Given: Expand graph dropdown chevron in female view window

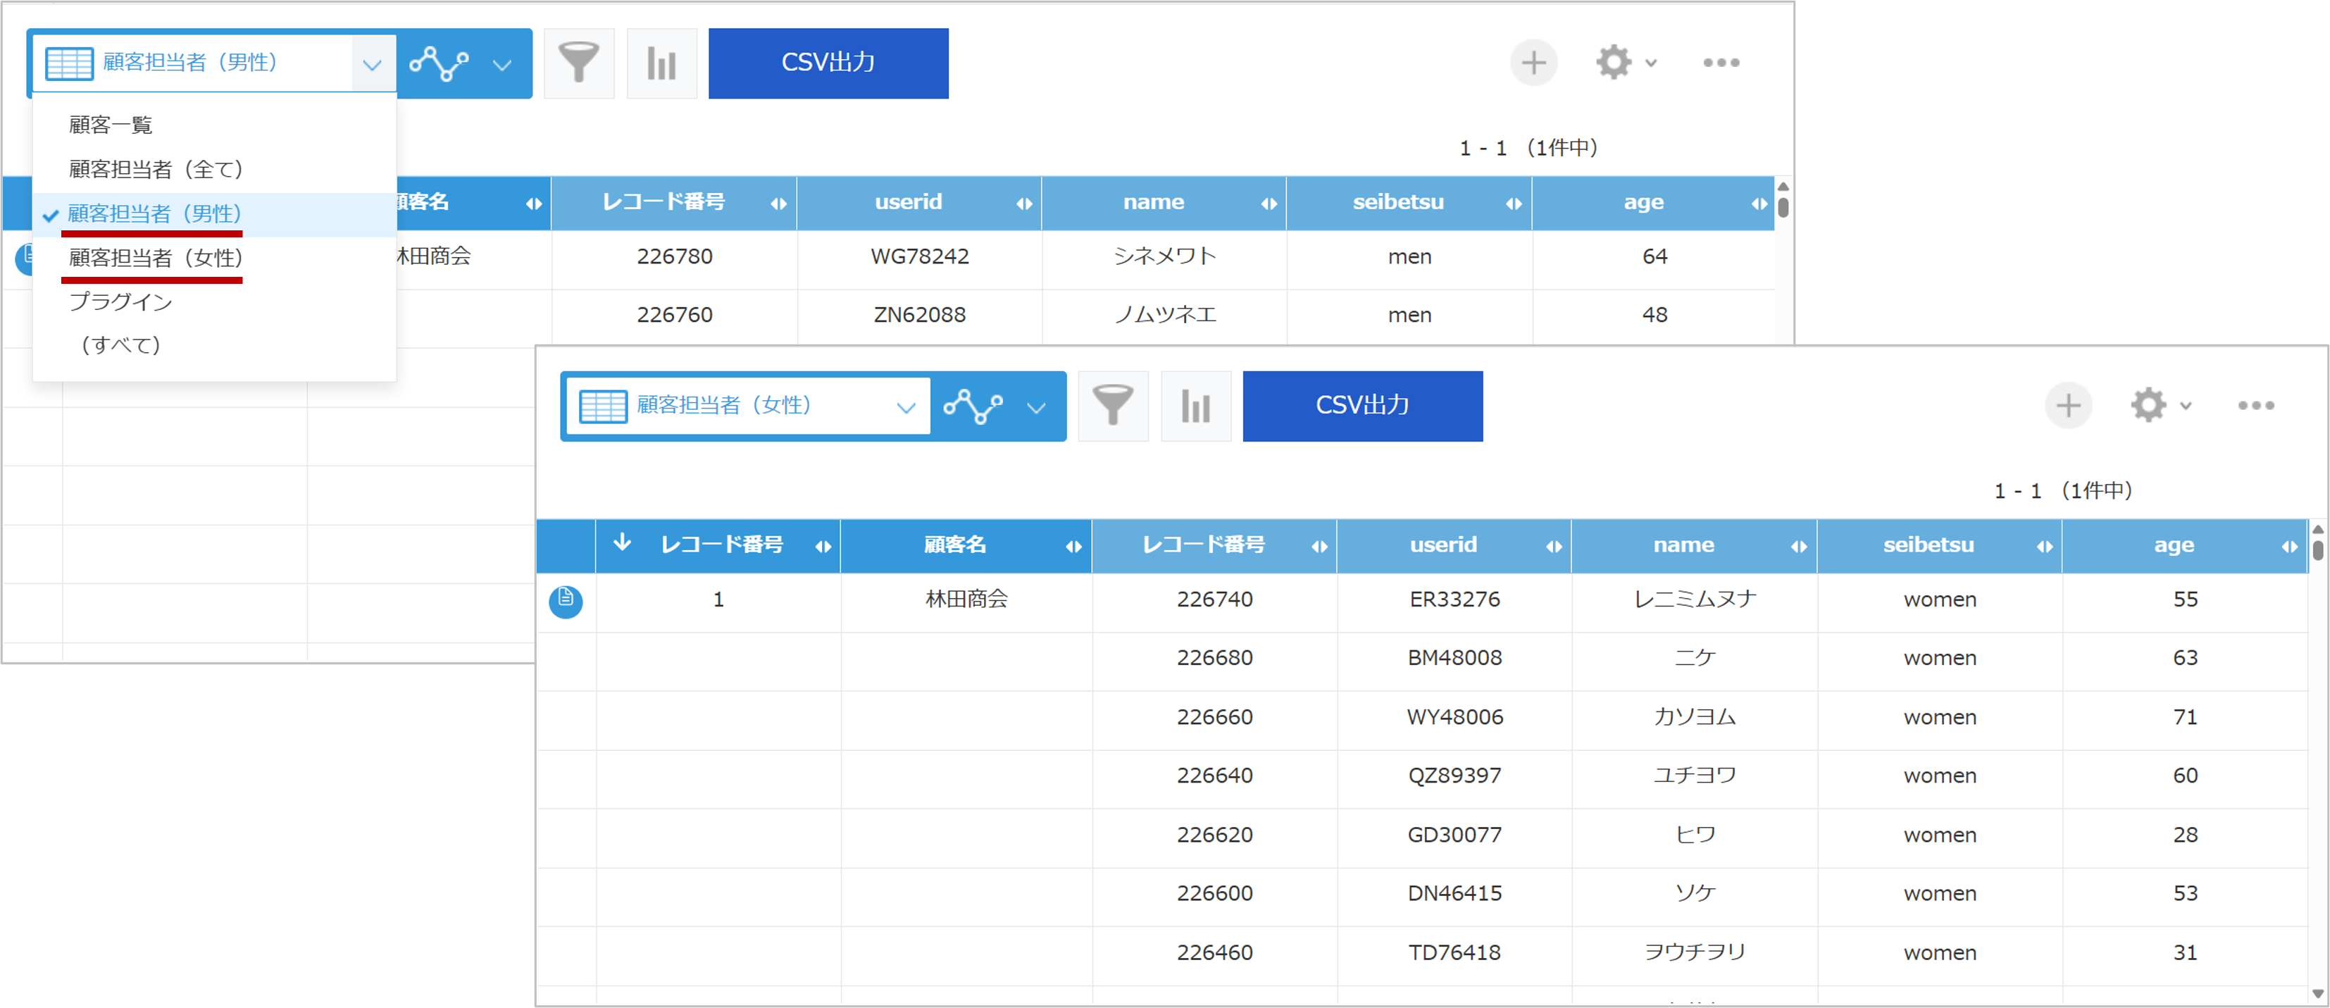Looking at the screenshot, I should point(1035,407).
